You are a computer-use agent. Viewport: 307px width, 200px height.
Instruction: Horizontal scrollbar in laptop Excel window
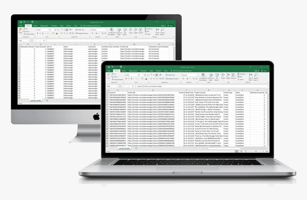tap(237, 148)
